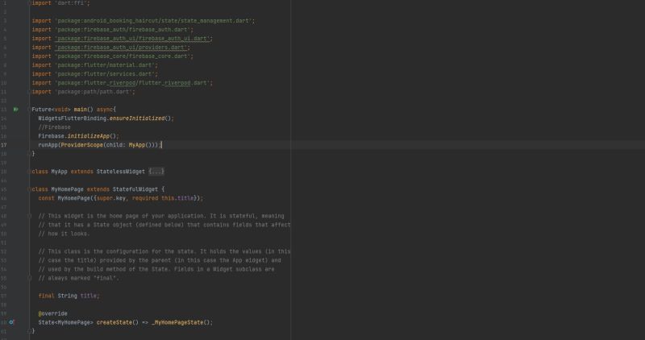Viewport: 645px width, 340px height.
Task: Click the 'async' keyword
Action: pos(105,110)
